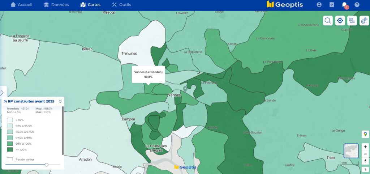This screenshot has width=370, height=174.
Task: Click the Geoptis watermark logo at map bottom
Action: [x=185, y=167]
